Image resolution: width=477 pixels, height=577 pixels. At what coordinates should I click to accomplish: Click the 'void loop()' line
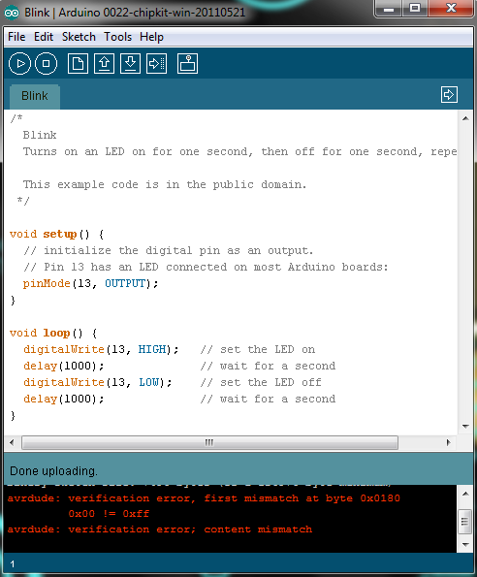53,333
